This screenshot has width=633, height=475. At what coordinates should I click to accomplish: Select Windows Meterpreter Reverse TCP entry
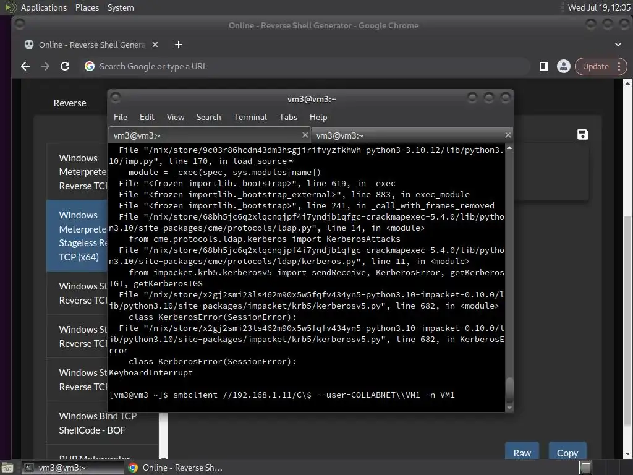77,172
